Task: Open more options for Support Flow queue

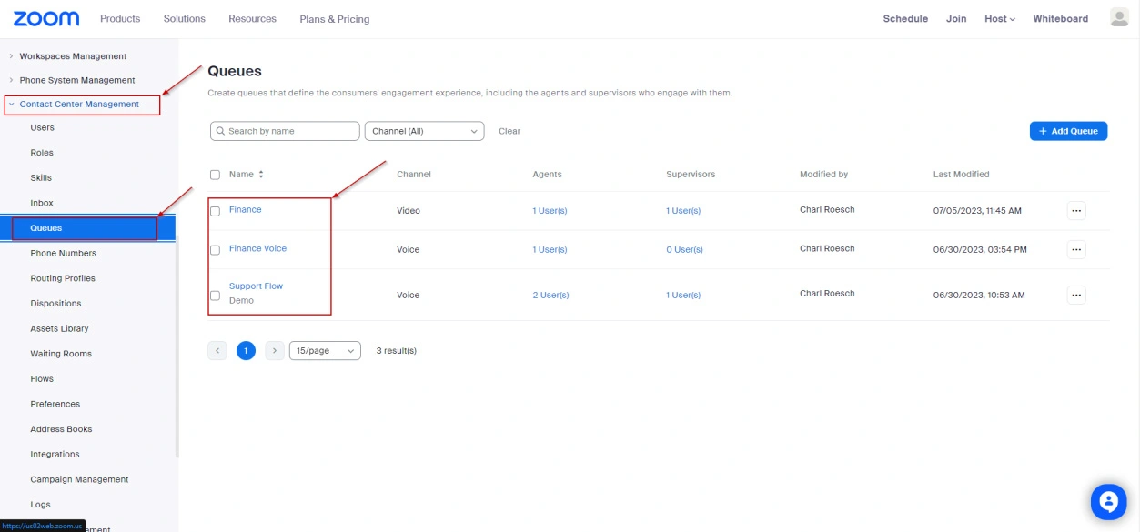Action: [1076, 295]
